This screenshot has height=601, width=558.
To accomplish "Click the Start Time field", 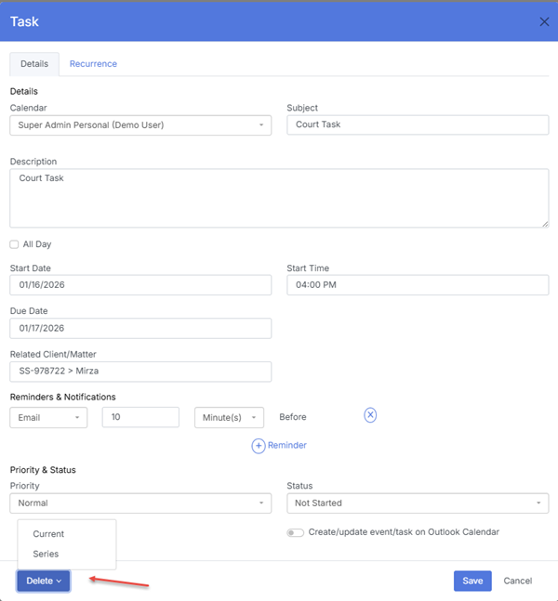I will coord(418,285).
